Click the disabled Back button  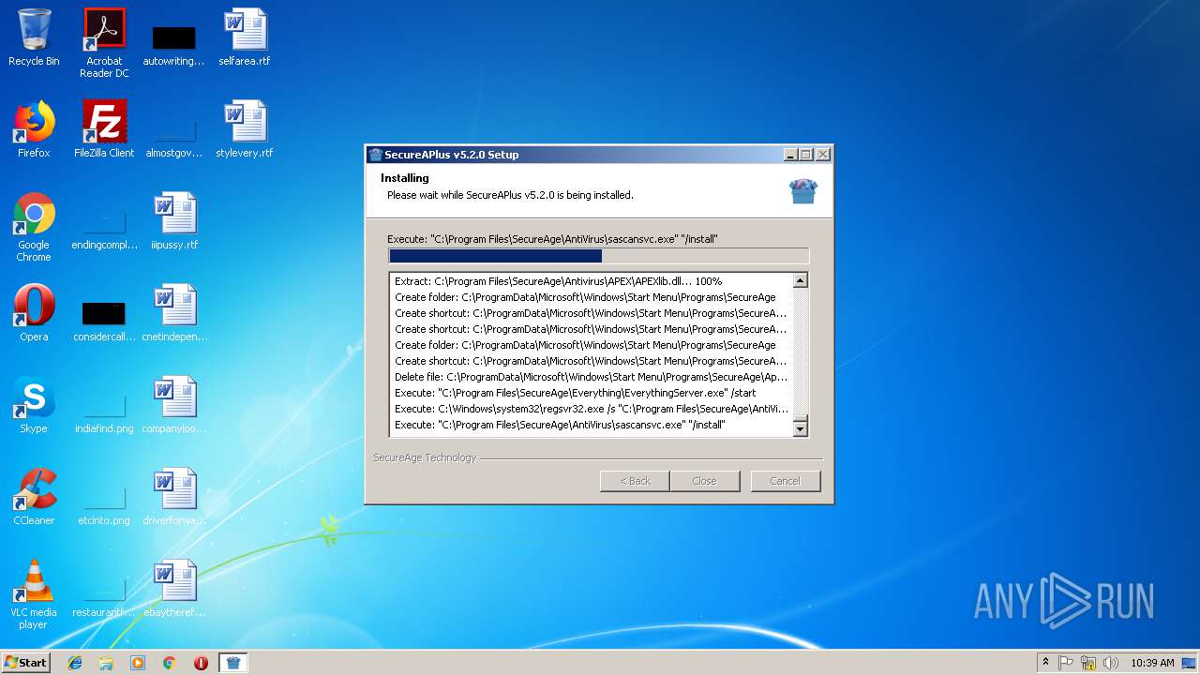(x=635, y=481)
